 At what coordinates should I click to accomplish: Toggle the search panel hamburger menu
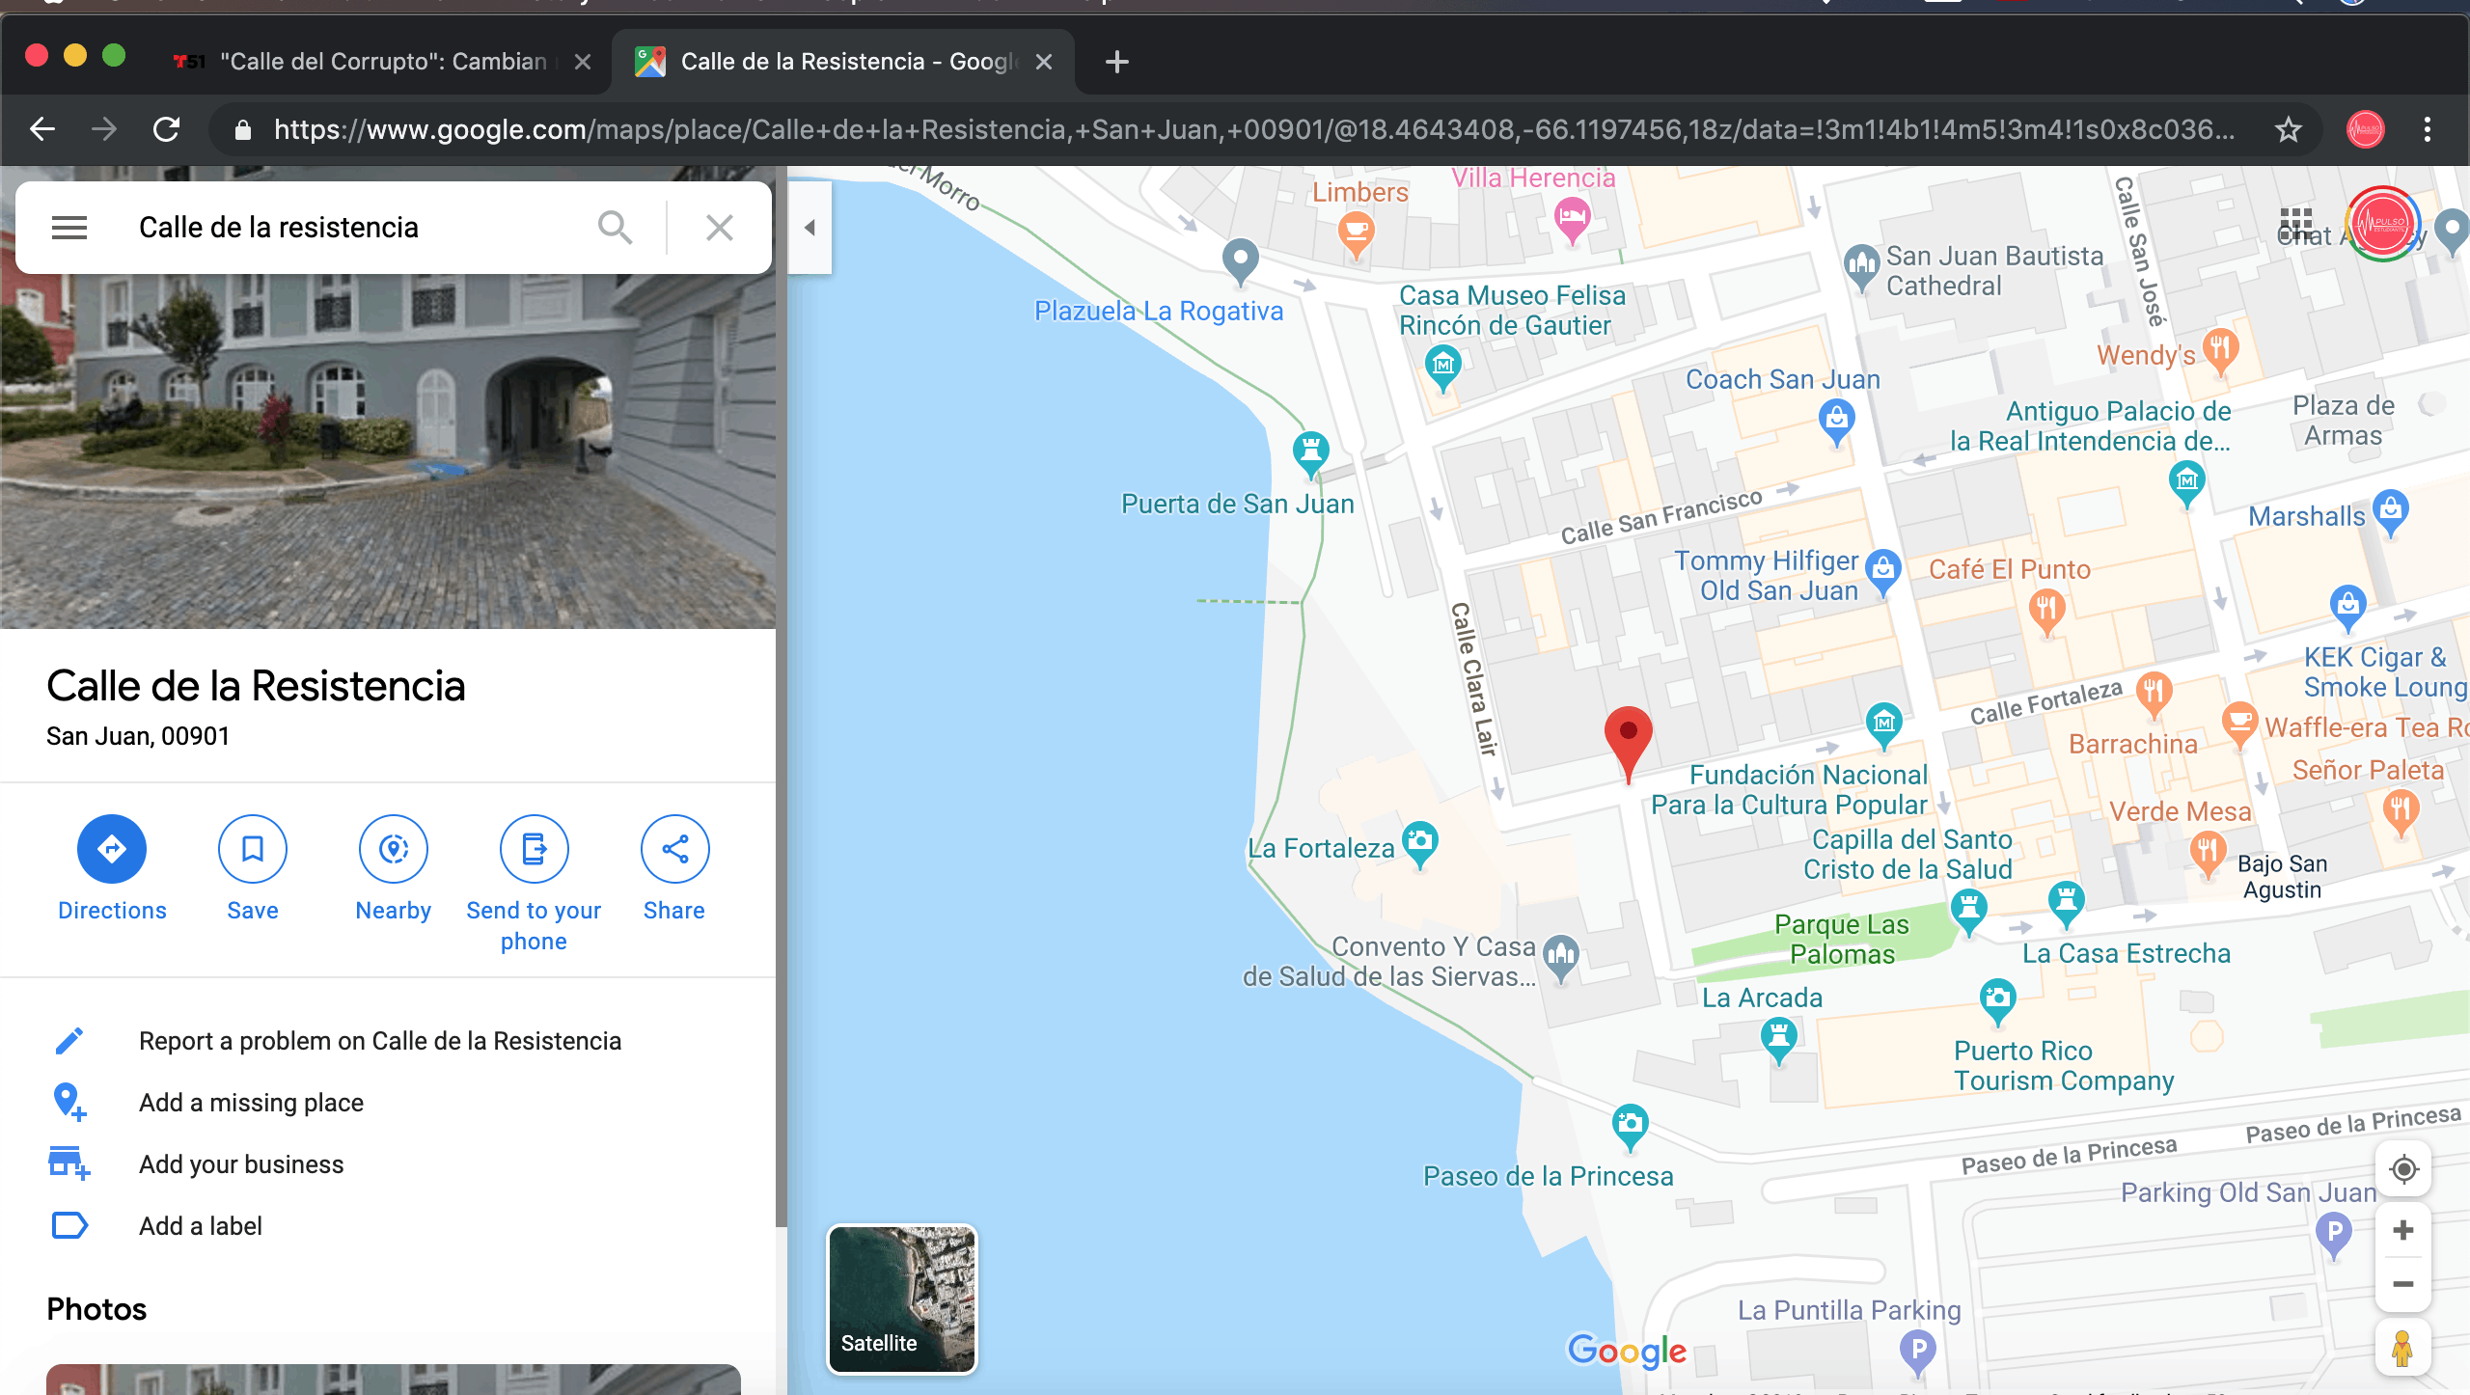[x=67, y=226]
